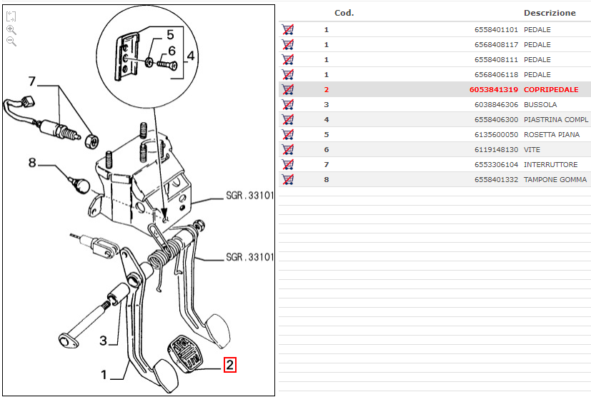Screen dimensions: 591x397
Task: Zoom out of the pedal diagram
Action: coord(11,41)
